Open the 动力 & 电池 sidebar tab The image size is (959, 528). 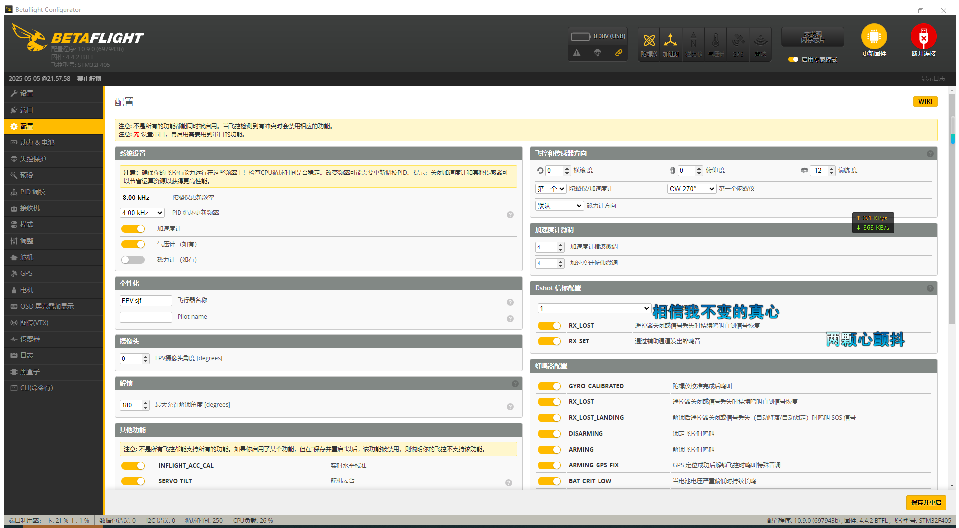tap(54, 142)
